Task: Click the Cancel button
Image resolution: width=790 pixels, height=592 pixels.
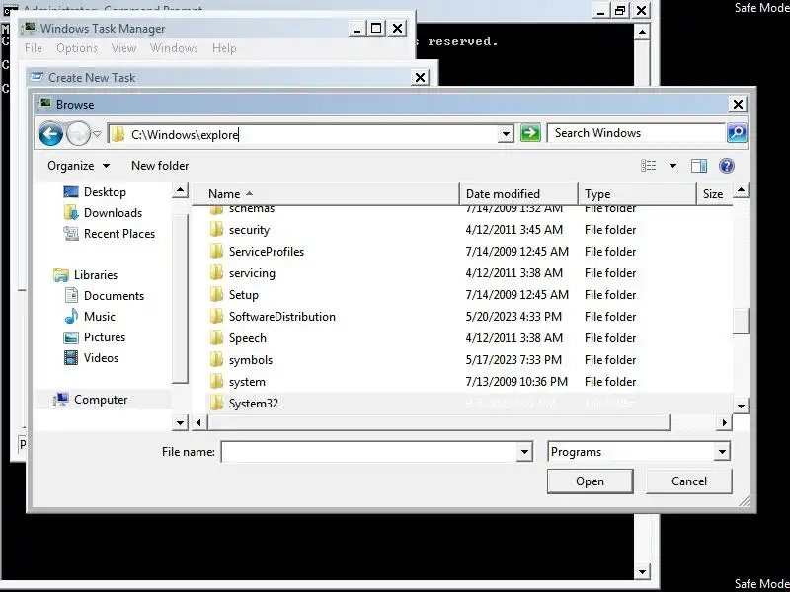Action: click(688, 481)
